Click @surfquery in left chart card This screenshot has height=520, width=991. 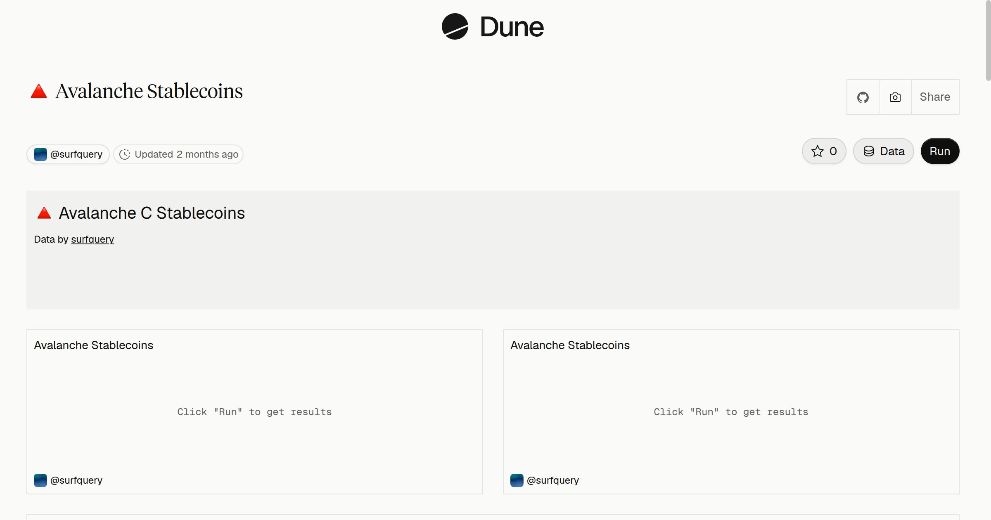click(76, 480)
